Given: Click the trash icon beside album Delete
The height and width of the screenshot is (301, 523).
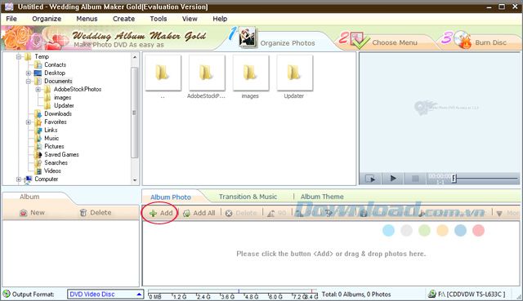Looking at the screenshot, I should tap(83, 213).
